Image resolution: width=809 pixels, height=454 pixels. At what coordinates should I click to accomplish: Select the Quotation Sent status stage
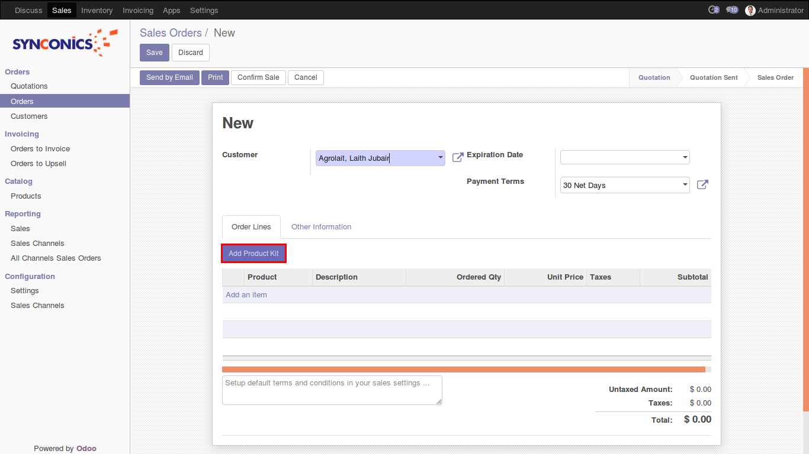(x=714, y=77)
